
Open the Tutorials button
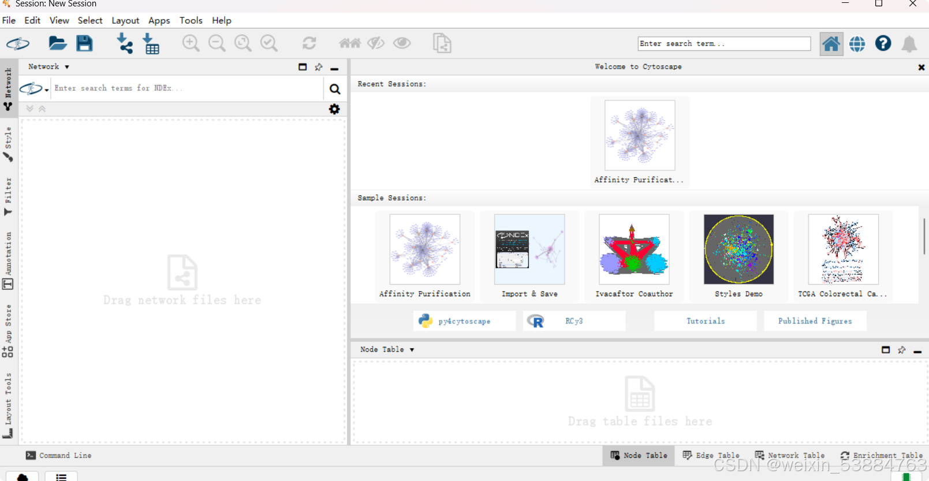pyautogui.click(x=706, y=321)
